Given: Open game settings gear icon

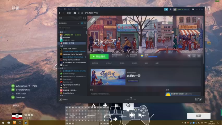Looking at the screenshot, I should click(189, 56).
